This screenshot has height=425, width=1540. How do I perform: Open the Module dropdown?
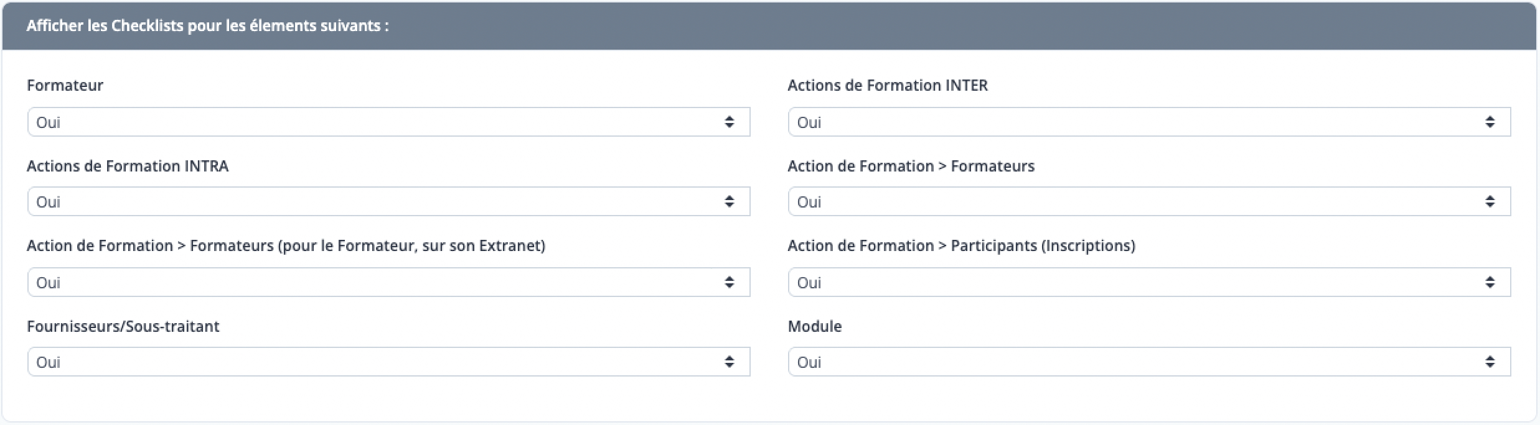pos(1149,362)
